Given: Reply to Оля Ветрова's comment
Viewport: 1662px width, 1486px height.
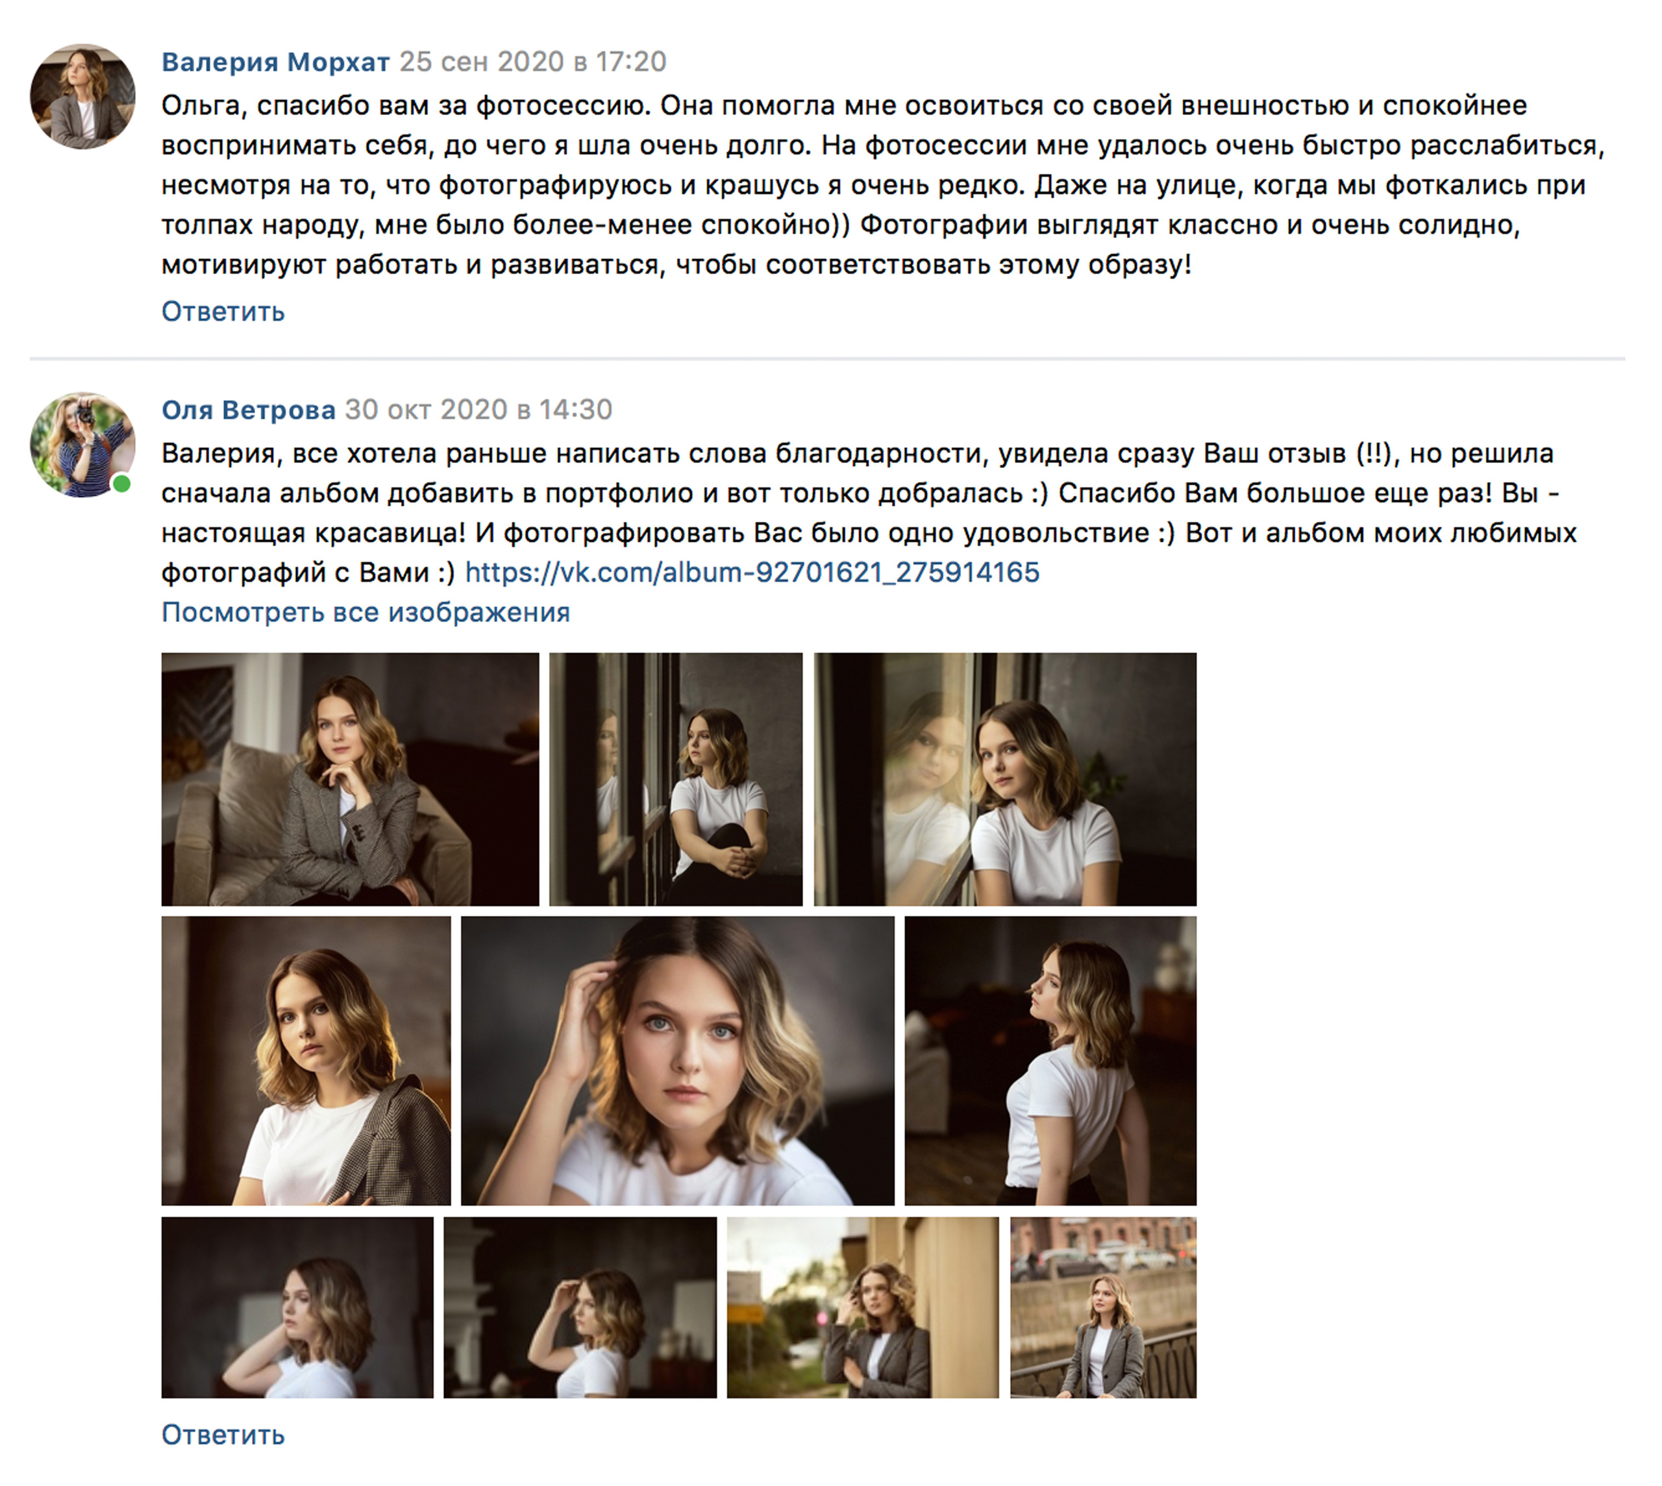Looking at the screenshot, I should coord(223,1435).
